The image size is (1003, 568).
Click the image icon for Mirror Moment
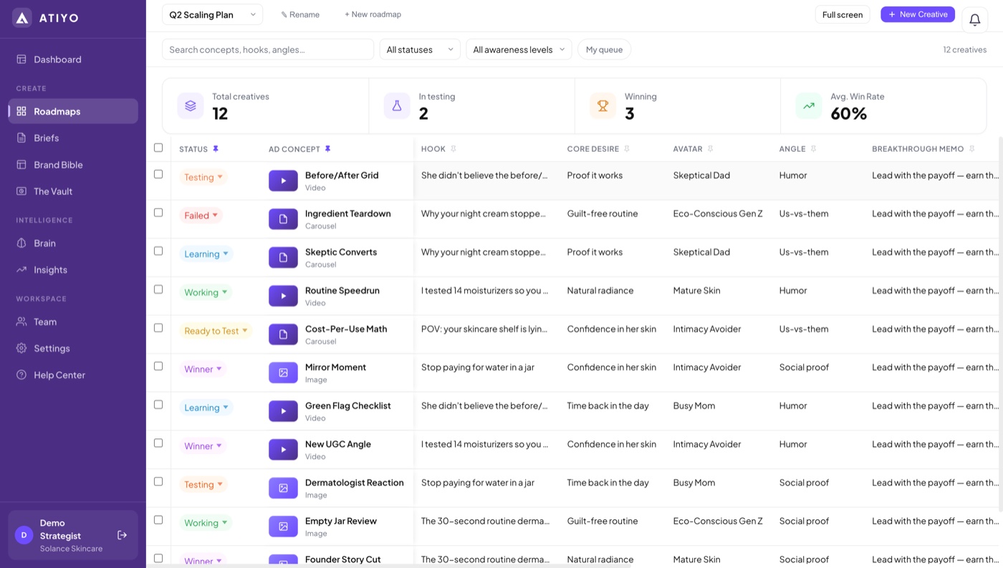pos(283,372)
